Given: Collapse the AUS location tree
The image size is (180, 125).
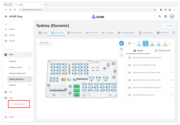Looking at the screenshot, I should point(30,55).
